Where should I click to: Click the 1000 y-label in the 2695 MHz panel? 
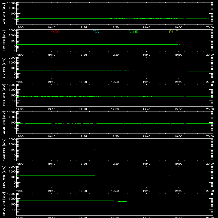(x=12, y=117)
